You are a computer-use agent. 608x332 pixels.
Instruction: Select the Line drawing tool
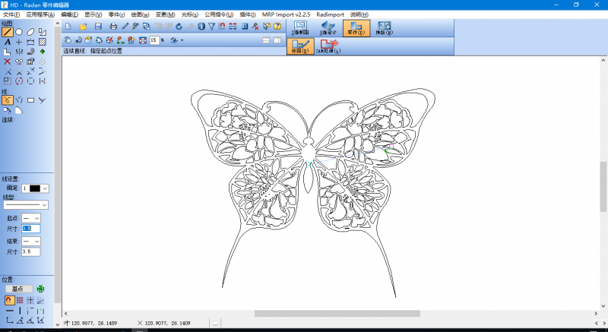click(8, 32)
